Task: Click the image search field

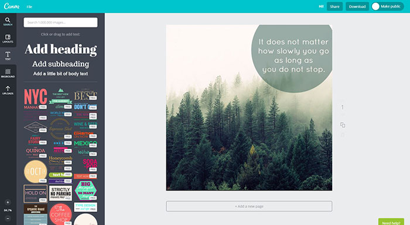Action: click(60, 22)
